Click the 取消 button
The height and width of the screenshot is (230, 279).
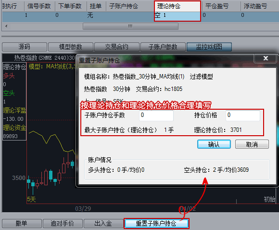pyautogui.click(x=252, y=144)
